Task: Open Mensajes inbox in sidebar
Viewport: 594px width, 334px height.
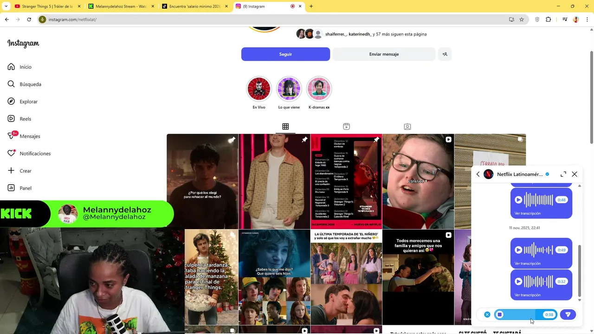Action: click(24, 136)
